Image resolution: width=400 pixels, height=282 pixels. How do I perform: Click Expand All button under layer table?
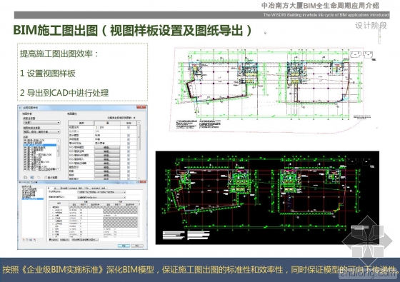[54, 240]
